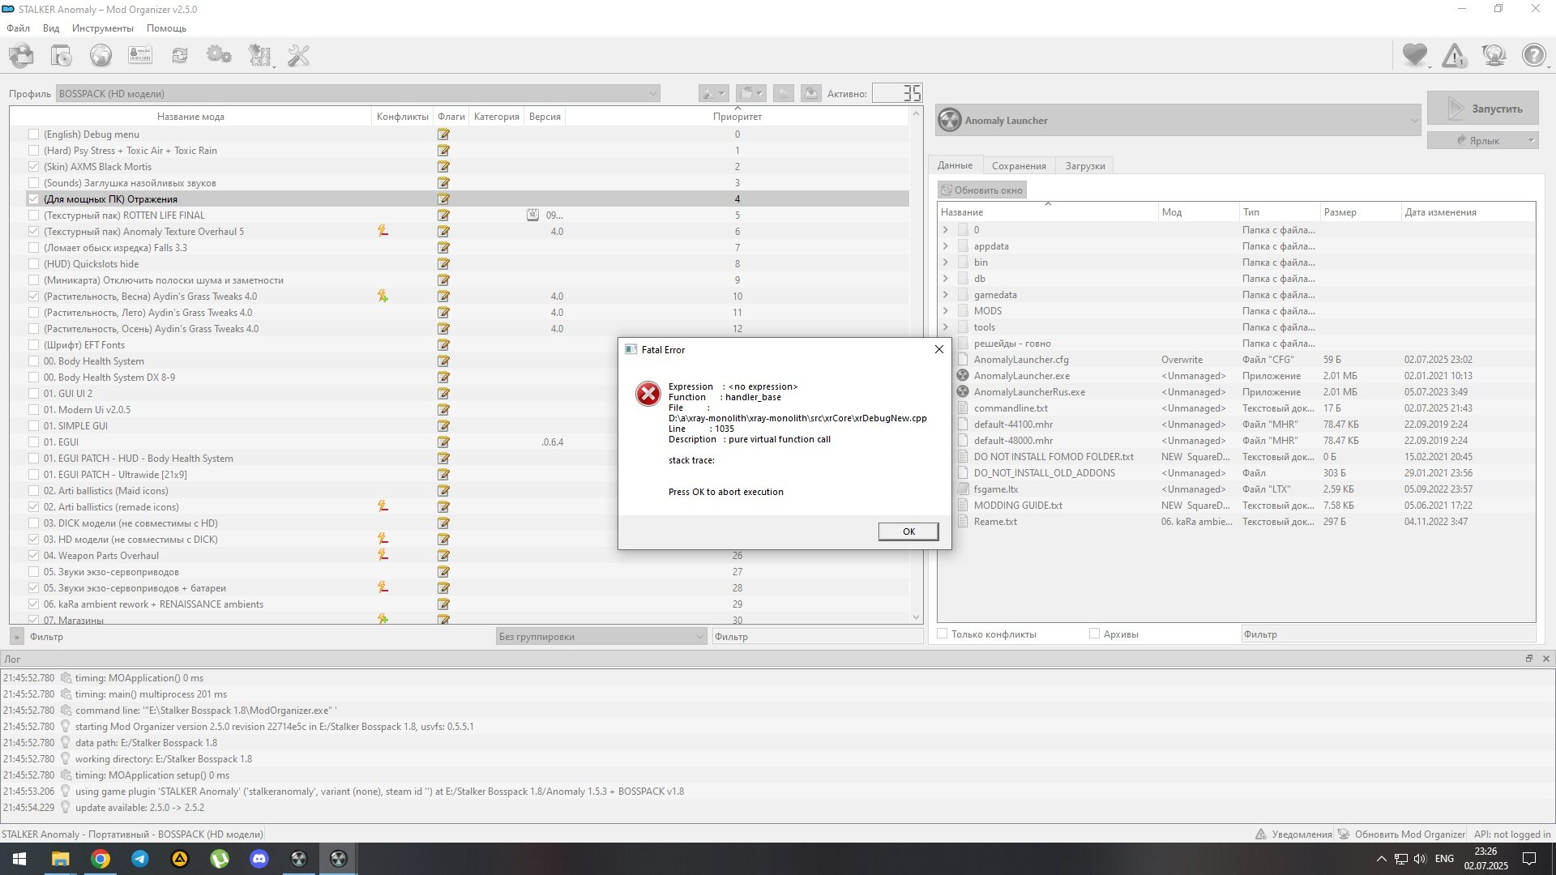Image resolution: width=1556 pixels, height=875 pixels.
Task: Click conflict icon for Weapon Parts Overhaul
Action: point(383,556)
